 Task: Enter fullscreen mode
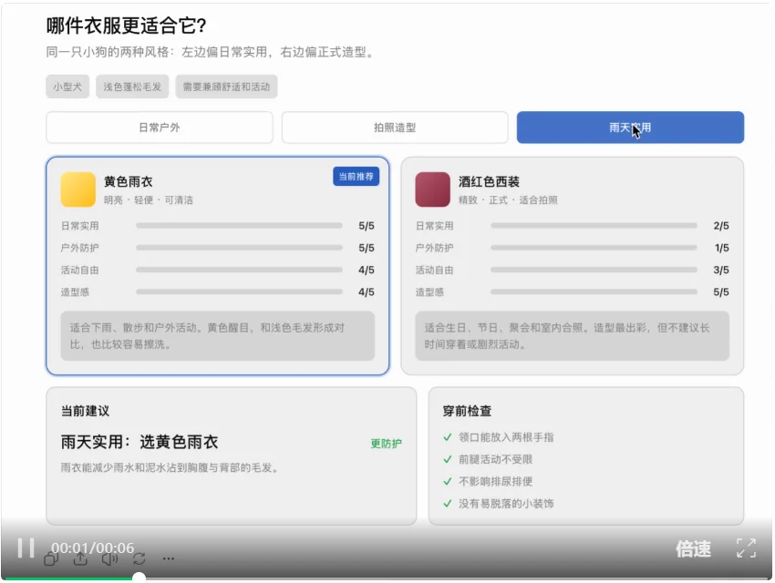(x=746, y=548)
